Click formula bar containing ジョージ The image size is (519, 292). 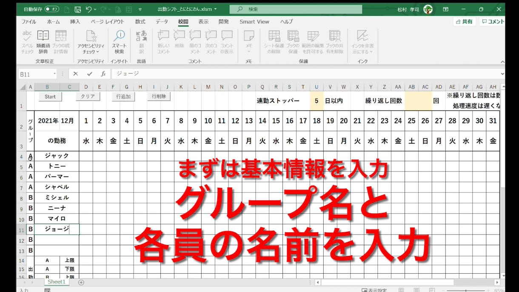[305, 74]
